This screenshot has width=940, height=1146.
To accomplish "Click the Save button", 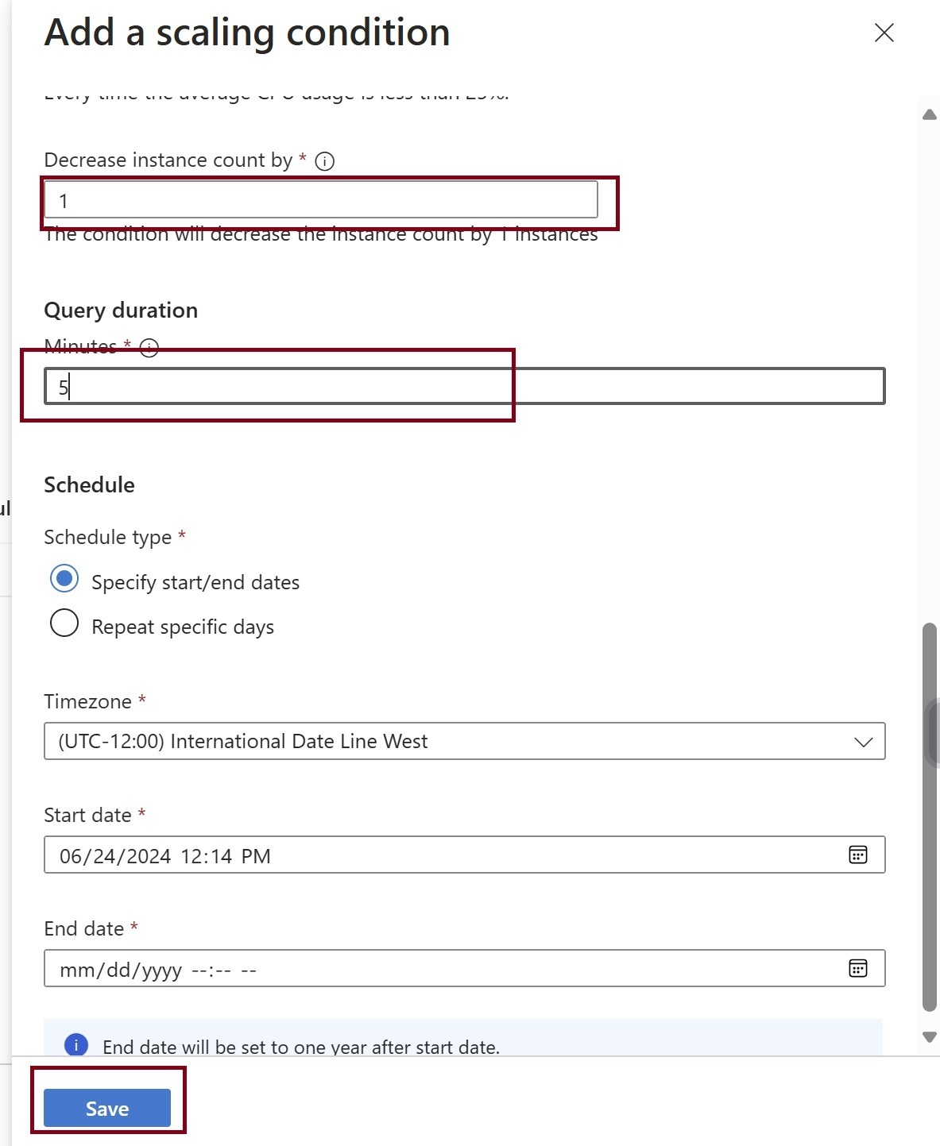I will (107, 1108).
